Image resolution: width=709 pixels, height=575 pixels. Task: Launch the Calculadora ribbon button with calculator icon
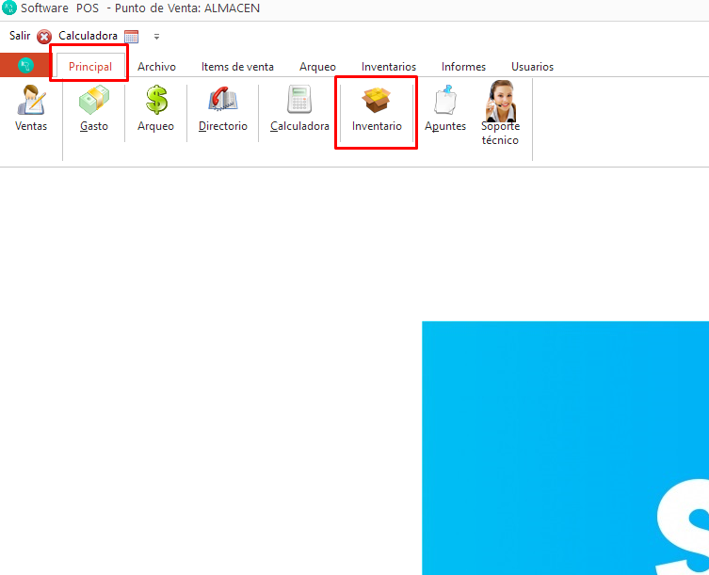coord(299,108)
